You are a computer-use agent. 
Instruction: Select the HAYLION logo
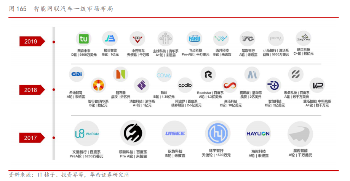tap(258, 134)
